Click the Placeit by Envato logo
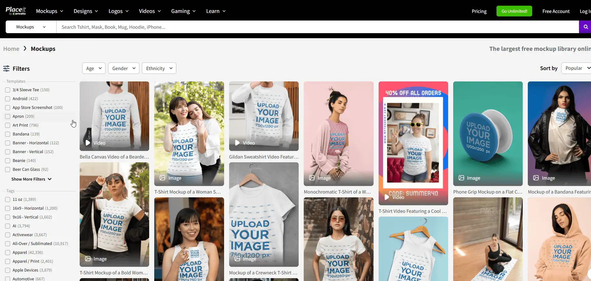 (x=16, y=11)
